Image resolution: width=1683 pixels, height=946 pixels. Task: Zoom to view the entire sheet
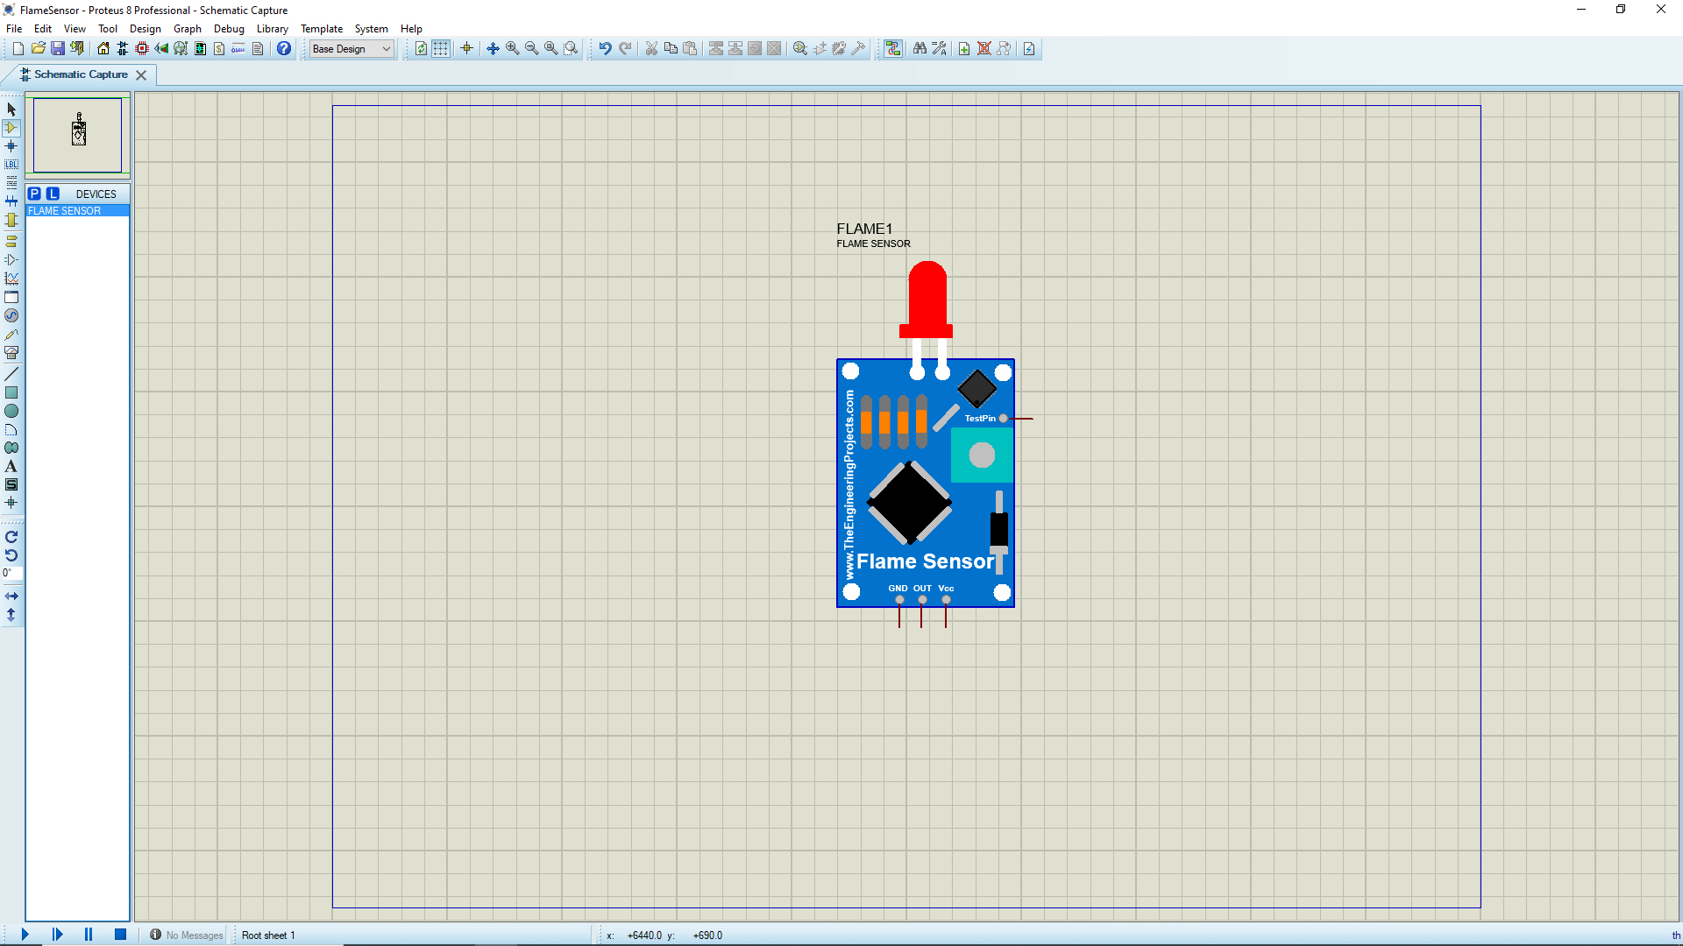pyautogui.click(x=551, y=49)
